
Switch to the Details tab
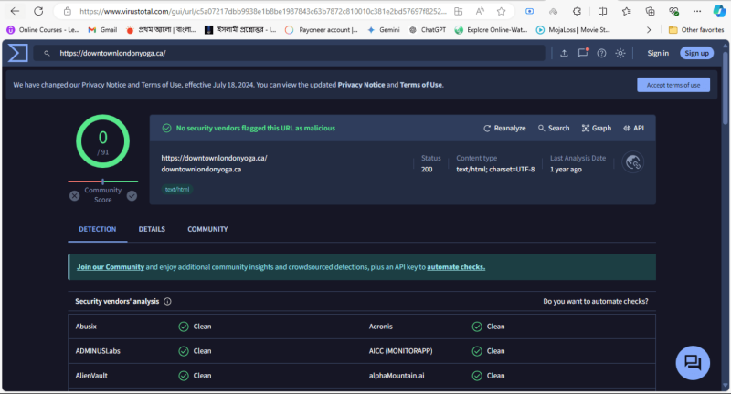point(152,229)
